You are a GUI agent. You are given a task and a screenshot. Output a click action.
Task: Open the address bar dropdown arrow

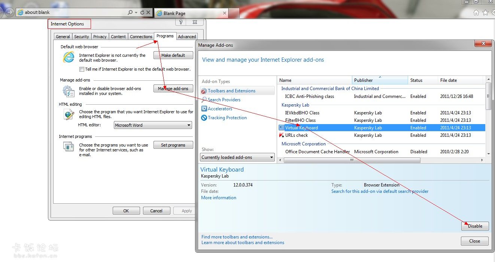(136, 12)
